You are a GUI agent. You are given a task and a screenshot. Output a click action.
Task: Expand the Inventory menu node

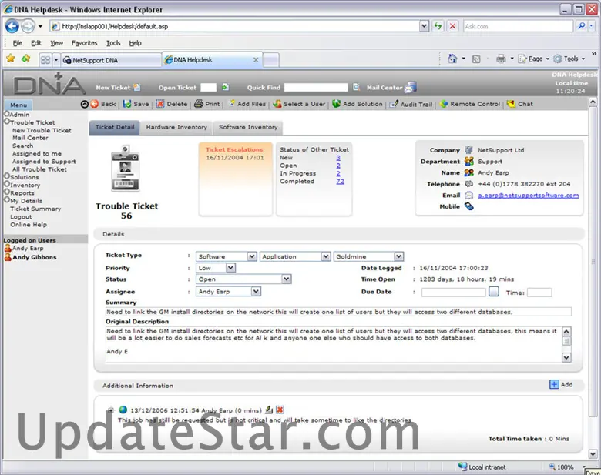tap(7, 184)
